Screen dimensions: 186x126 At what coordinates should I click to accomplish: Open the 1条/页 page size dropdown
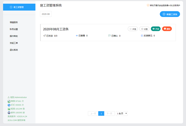click(122, 114)
